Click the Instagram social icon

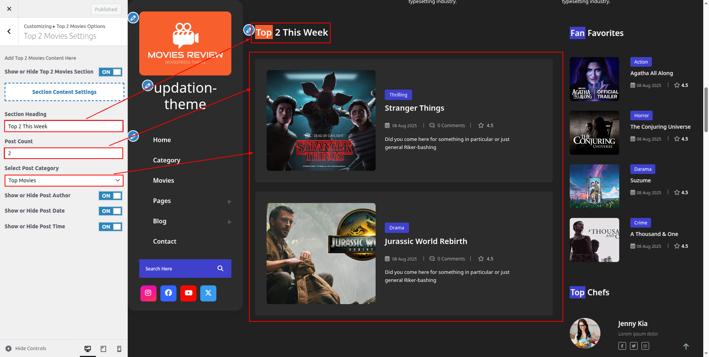148,293
